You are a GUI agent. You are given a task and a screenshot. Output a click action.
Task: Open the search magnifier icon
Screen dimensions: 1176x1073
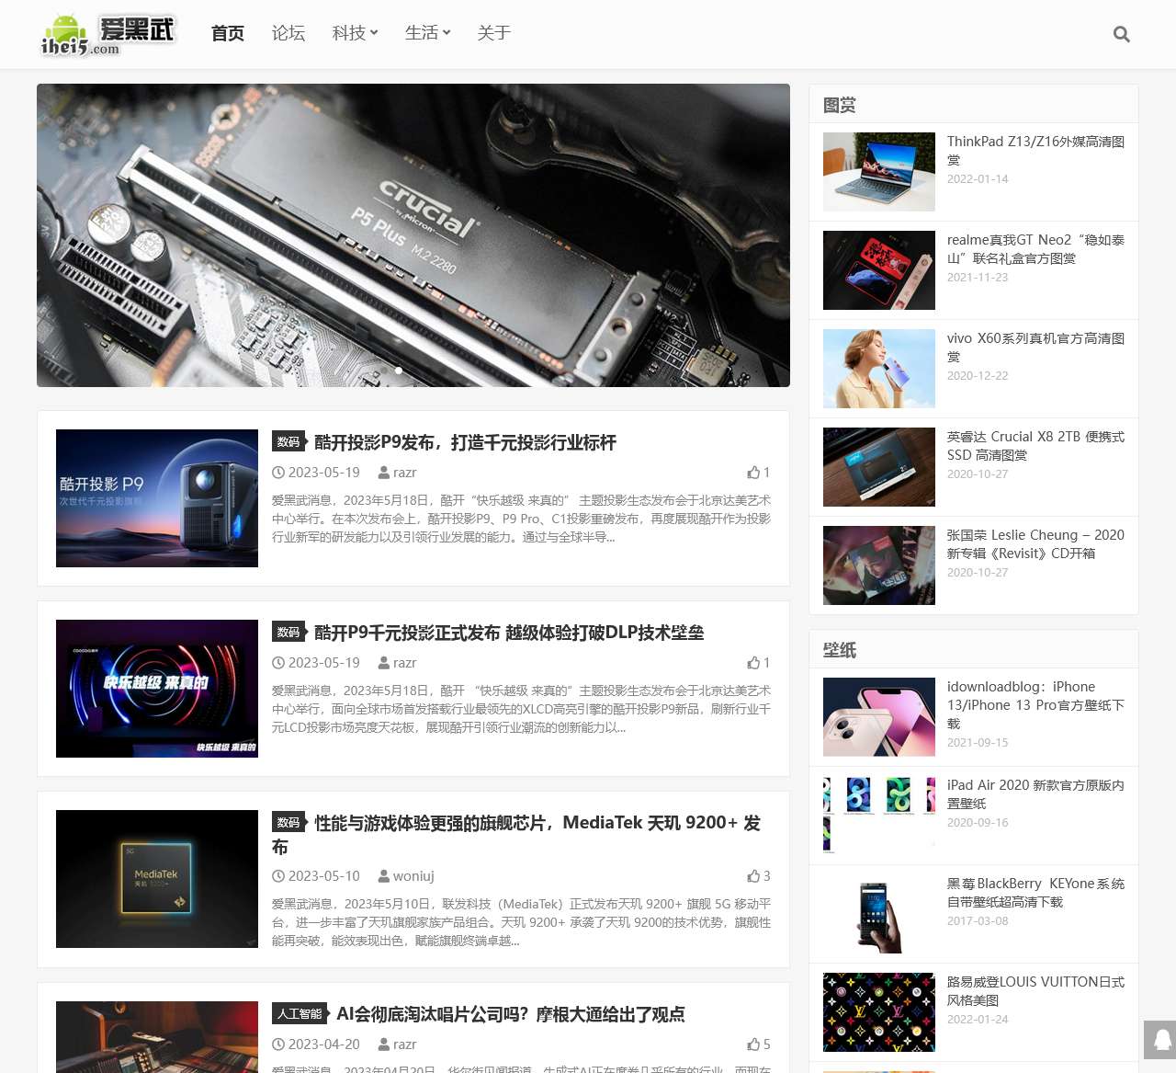(x=1121, y=34)
